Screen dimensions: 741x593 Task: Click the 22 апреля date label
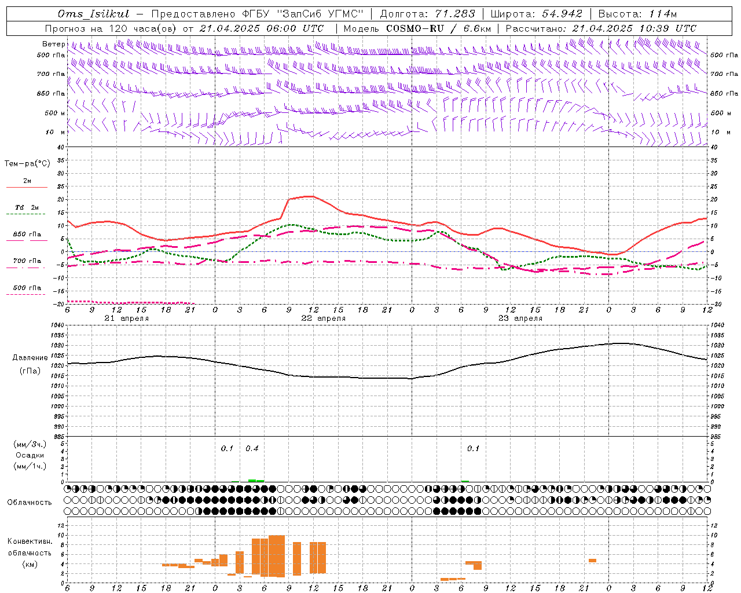pyautogui.click(x=323, y=319)
